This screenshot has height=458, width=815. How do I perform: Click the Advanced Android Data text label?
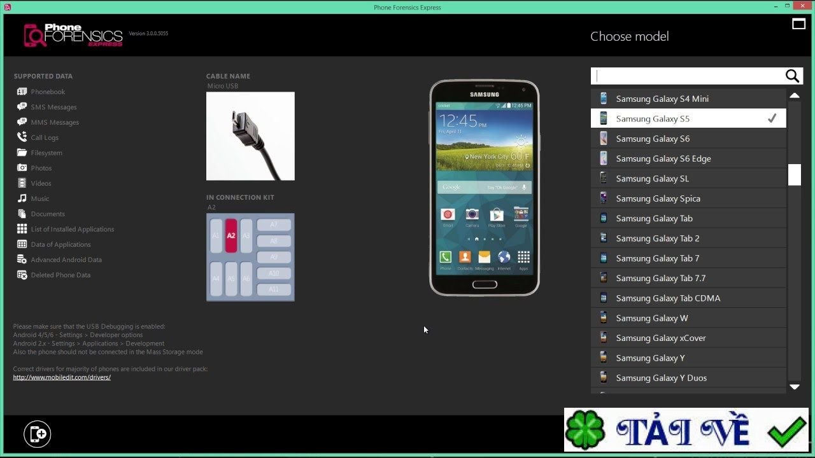pyautogui.click(x=66, y=260)
